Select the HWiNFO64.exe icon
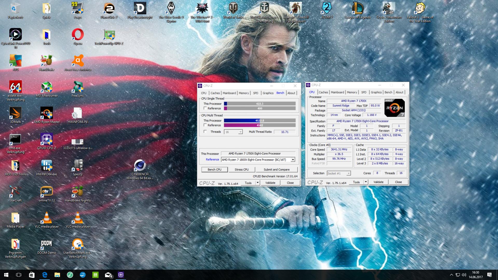The image size is (498, 280). click(47, 168)
